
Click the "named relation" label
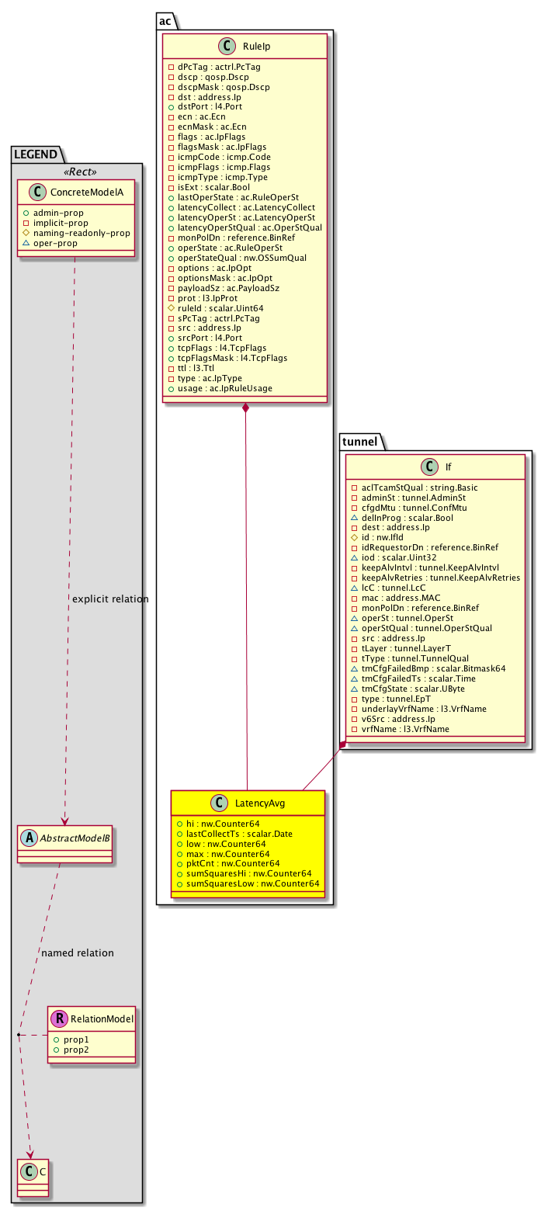[x=78, y=952]
